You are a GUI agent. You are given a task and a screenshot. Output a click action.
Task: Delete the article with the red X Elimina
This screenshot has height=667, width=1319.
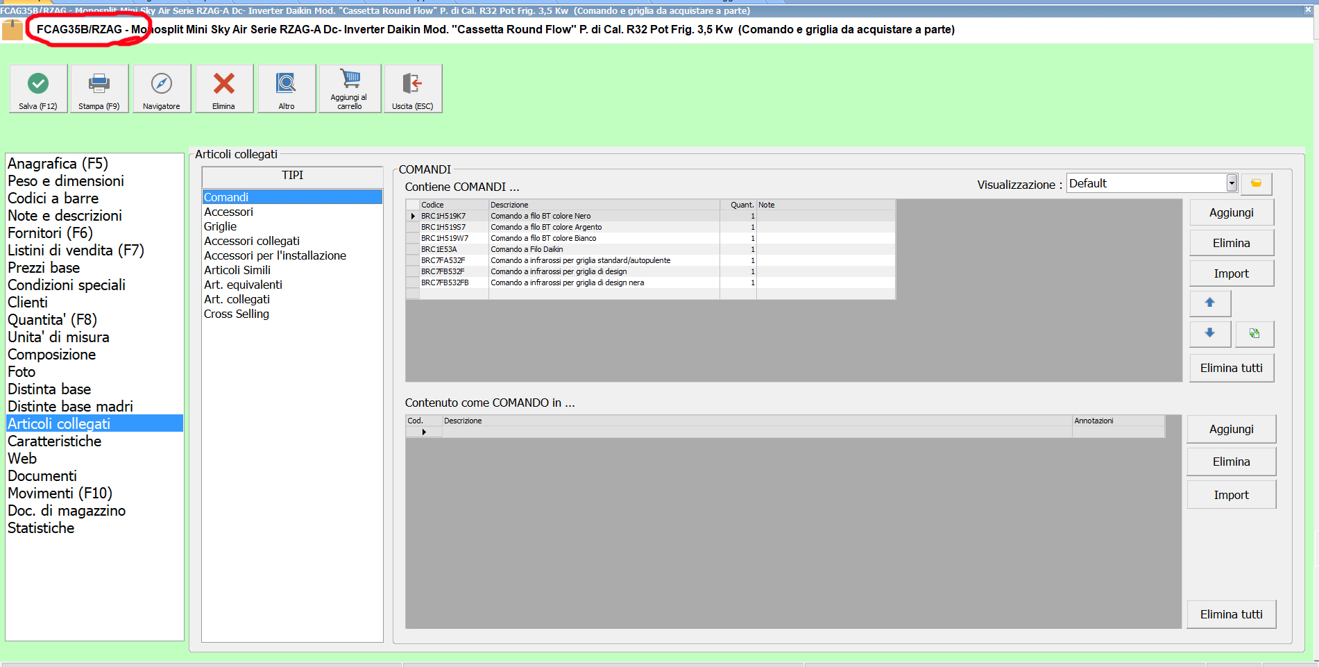(223, 88)
